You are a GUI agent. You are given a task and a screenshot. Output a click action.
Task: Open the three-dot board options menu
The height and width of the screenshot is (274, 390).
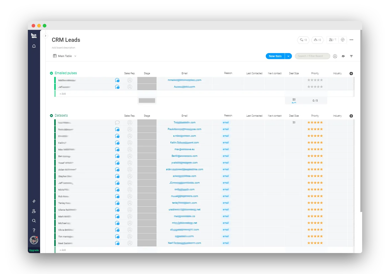[351, 40]
